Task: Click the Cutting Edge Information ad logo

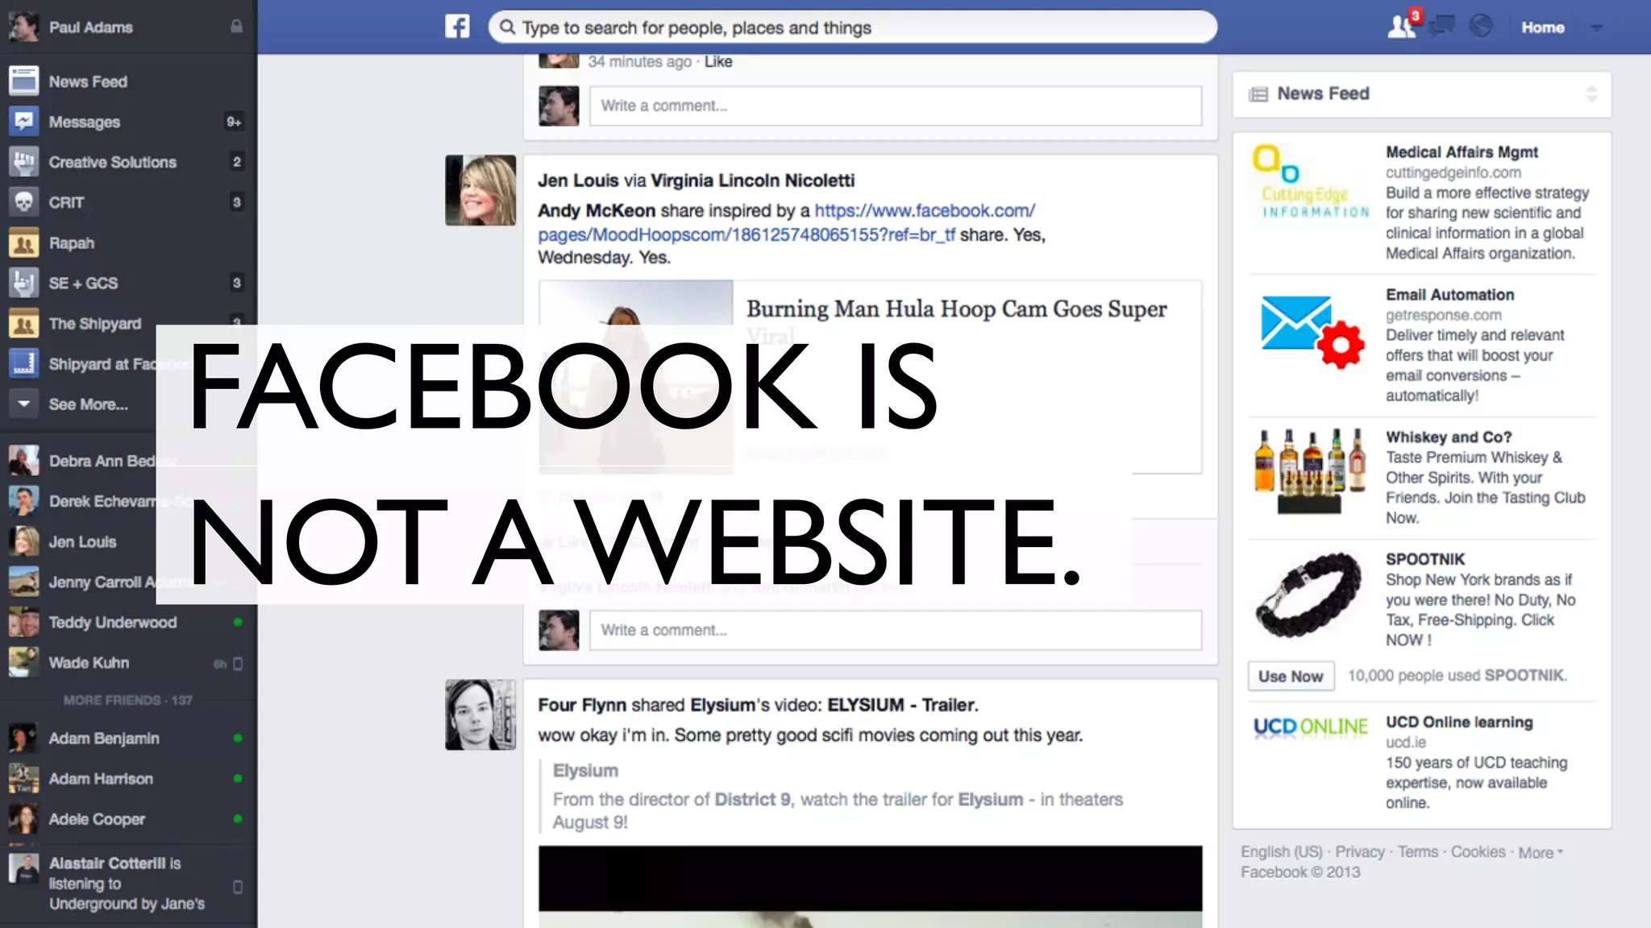Action: (x=1311, y=182)
